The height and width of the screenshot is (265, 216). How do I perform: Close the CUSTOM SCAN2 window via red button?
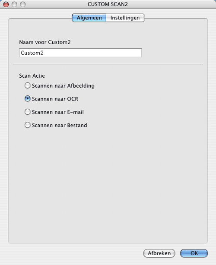tap(6, 4)
